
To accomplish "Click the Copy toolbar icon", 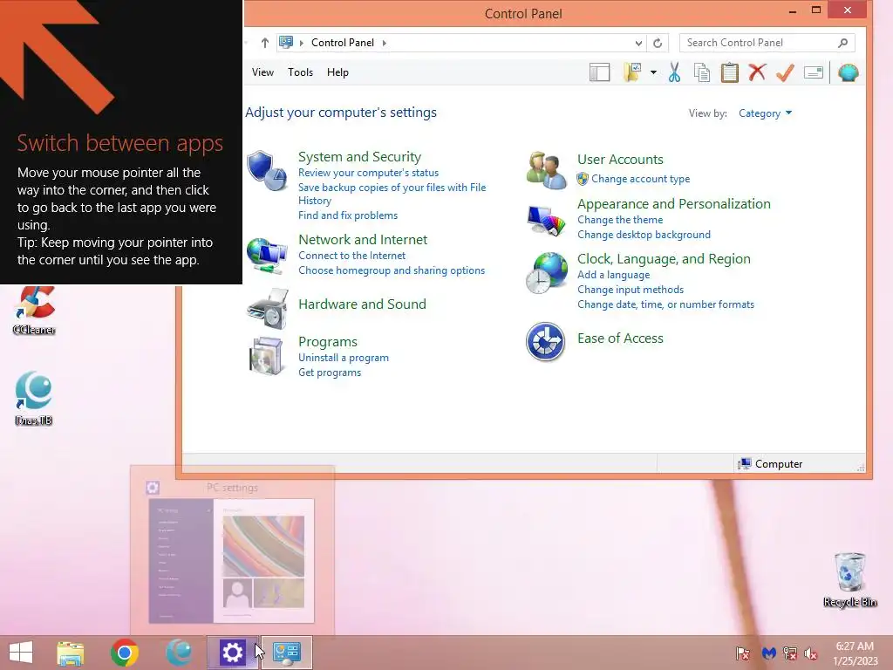I will click(702, 72).
